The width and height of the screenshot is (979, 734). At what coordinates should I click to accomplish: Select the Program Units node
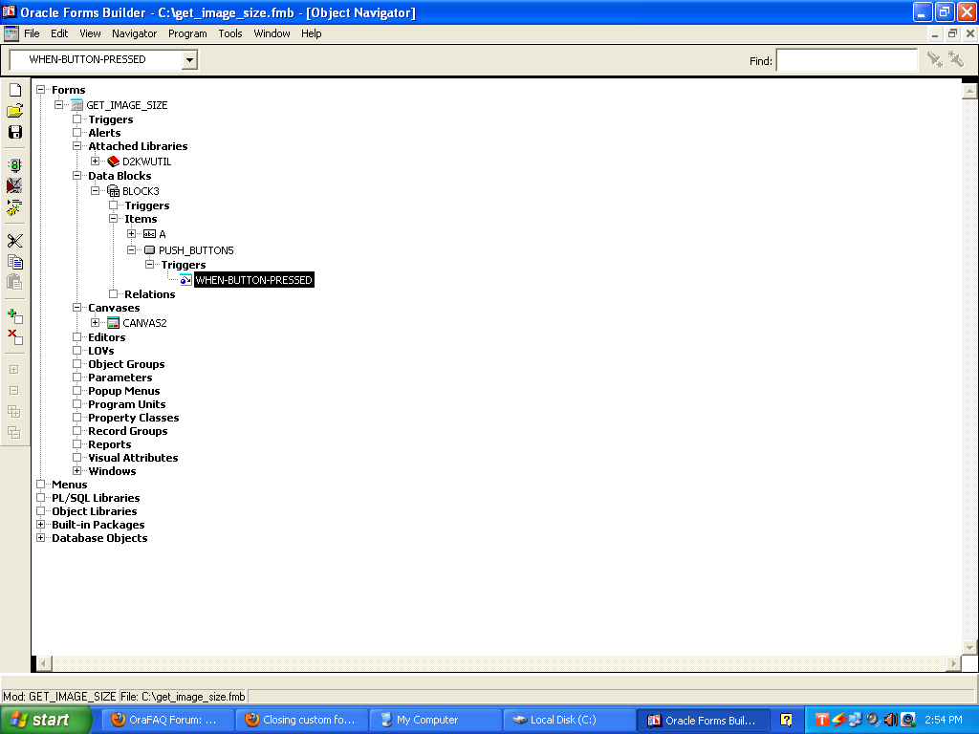click(x=126, y=404)
